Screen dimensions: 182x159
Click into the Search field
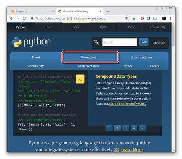pos(119,42)
